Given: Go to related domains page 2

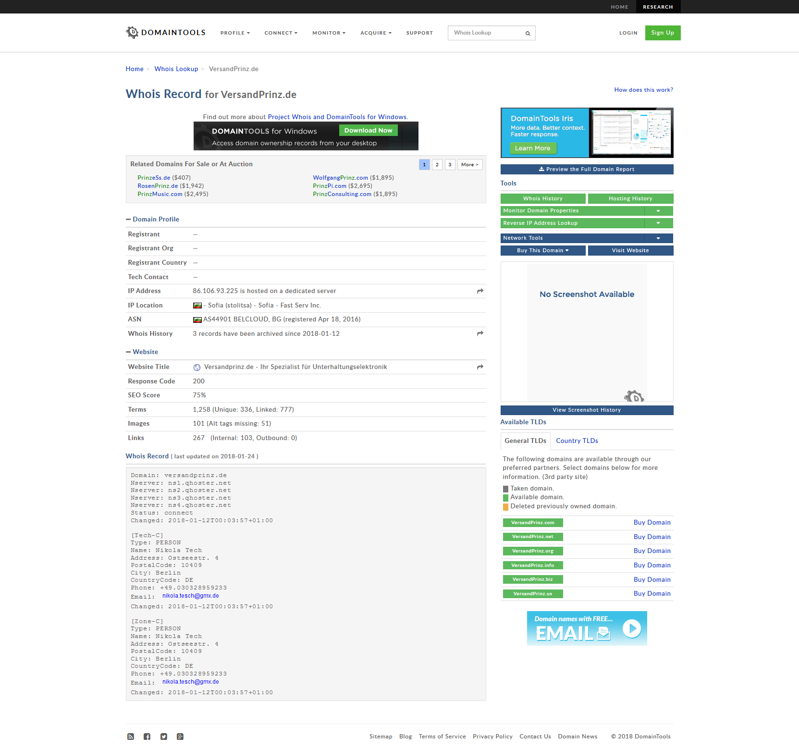Looking at the screenshot, I should pos(437,165).
